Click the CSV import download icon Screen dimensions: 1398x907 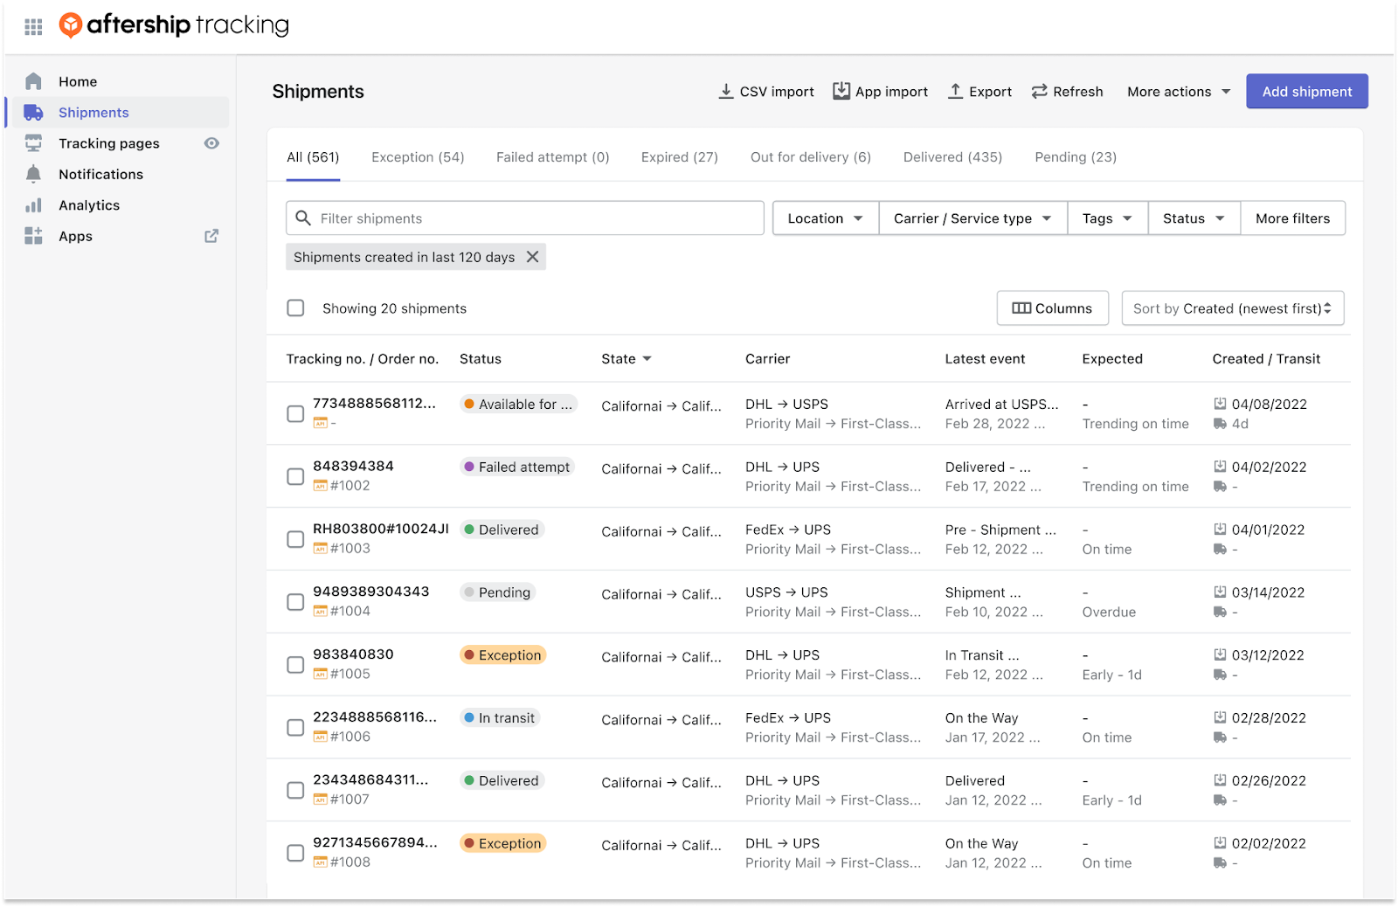(726, 92)
